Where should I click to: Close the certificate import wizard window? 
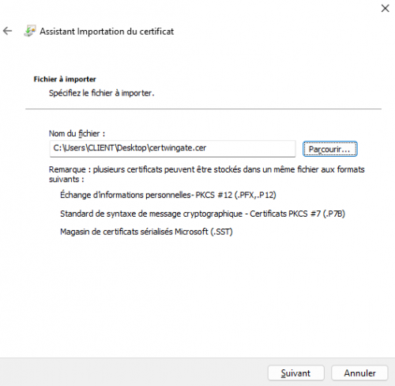[x=385, y=9]
